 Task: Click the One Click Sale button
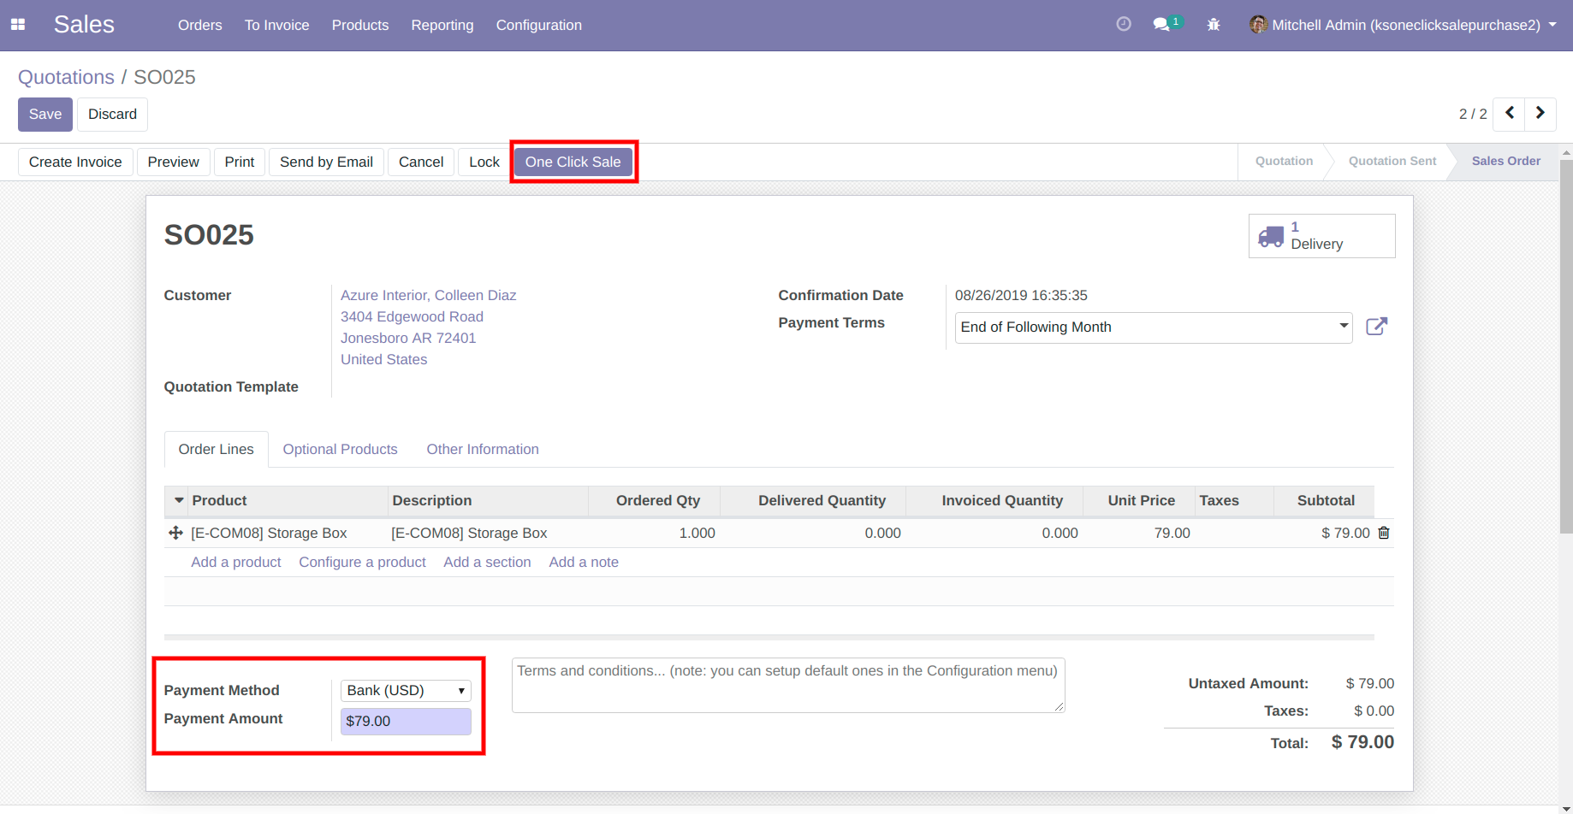(x=573, y=162)
